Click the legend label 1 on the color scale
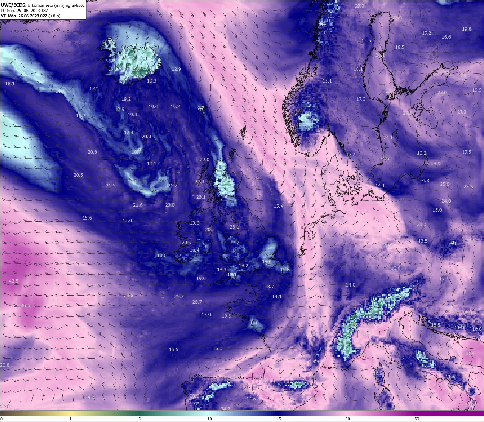 (x=70, y=419)
